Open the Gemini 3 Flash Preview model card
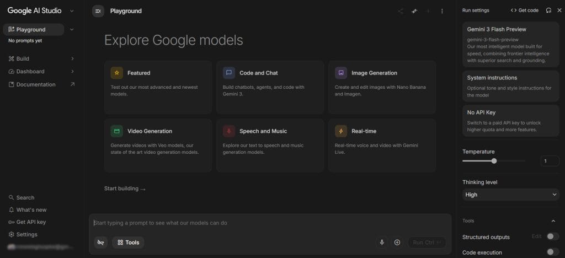This screenshot has height=258, width=565. (x=510, y=45)
